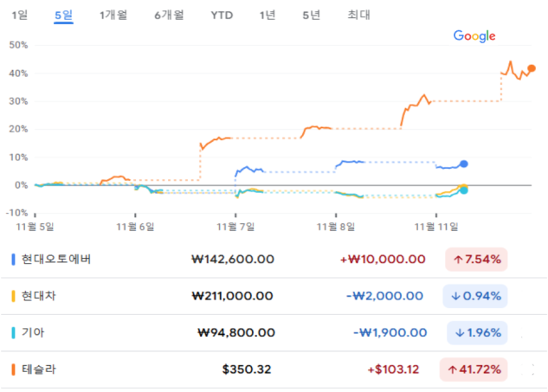Select the 5일 time range tab
This screenshot has height=392, width=548.
point(63,15)
